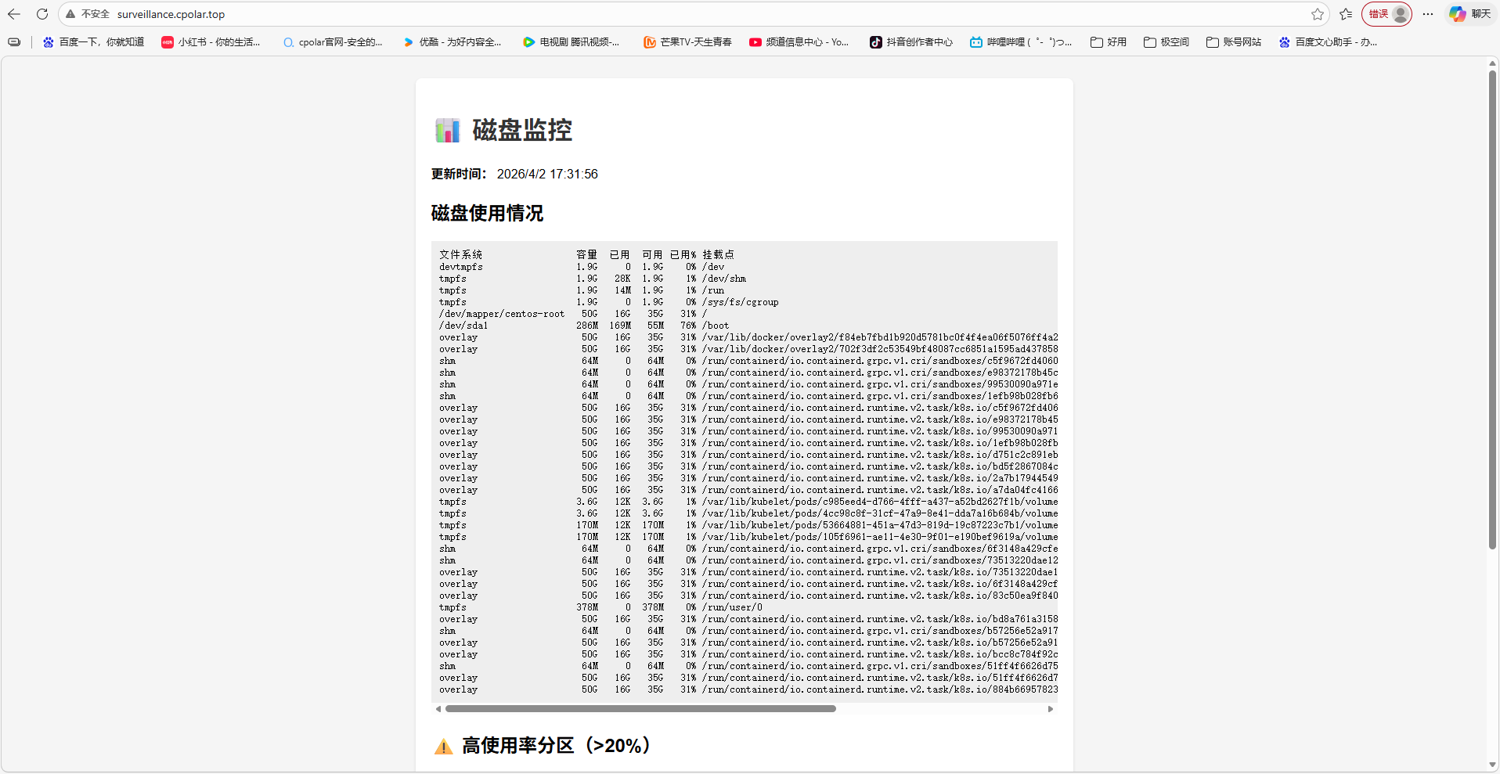1500x774 pixels.
Task: Click the profile error avatar button
Action: 1386,14
